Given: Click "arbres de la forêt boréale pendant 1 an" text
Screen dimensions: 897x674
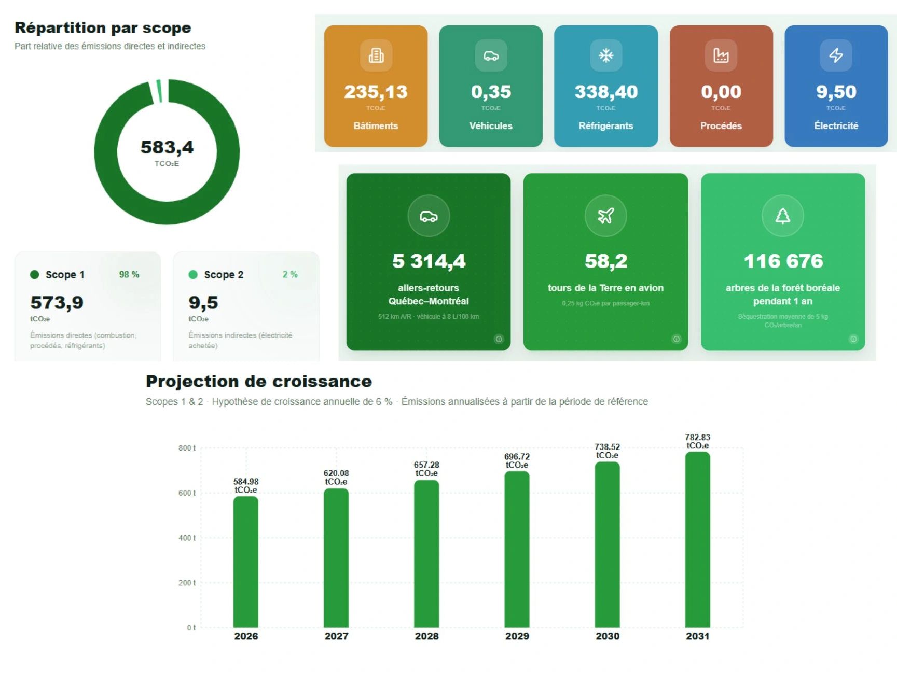Looking at the screenshot, I should pos(783,294).
